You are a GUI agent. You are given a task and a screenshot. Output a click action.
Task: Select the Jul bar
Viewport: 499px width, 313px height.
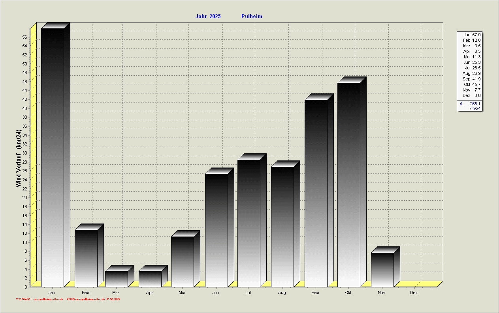249,223
